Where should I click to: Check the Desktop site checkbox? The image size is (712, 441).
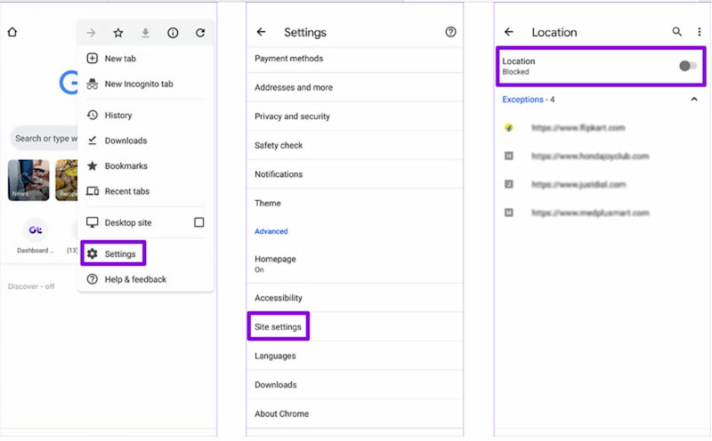click(x=199, y=222)
